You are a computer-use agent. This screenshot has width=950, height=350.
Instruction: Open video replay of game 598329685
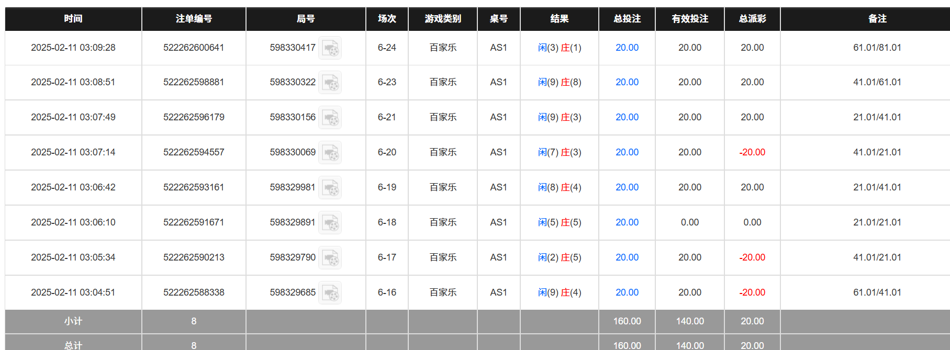330,292
